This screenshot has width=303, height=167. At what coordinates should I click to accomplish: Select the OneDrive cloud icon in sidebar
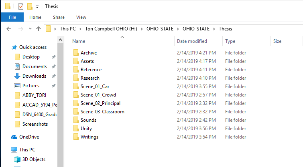pos(14,137)
